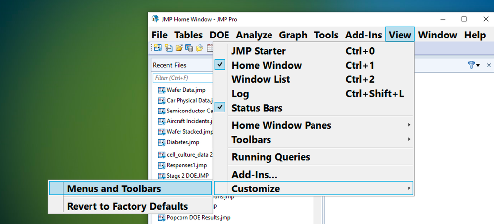Open the File menu
The width and height of the screenshot is (494, 224).
(159, 35)
